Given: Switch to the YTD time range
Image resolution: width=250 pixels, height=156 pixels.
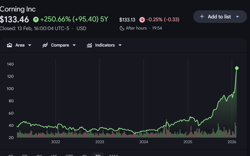Looking at the screenshot, I should (69, 155).
